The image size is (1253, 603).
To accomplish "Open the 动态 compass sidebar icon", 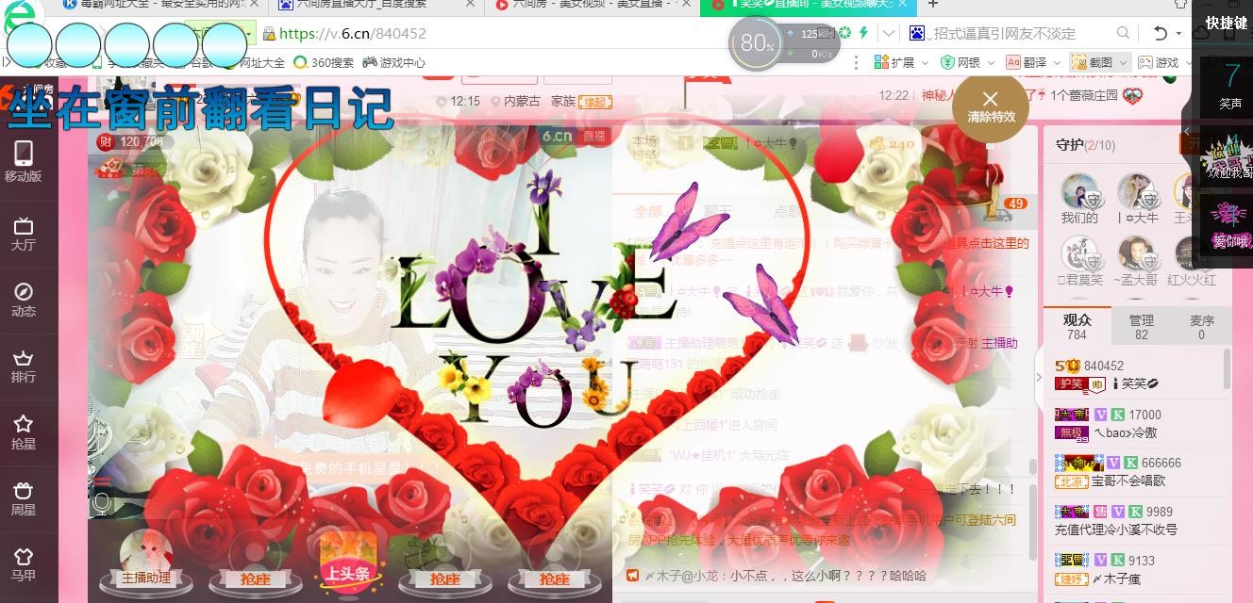I will point(24,301).
